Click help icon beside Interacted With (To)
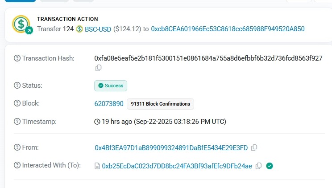 tap(17, 165)
